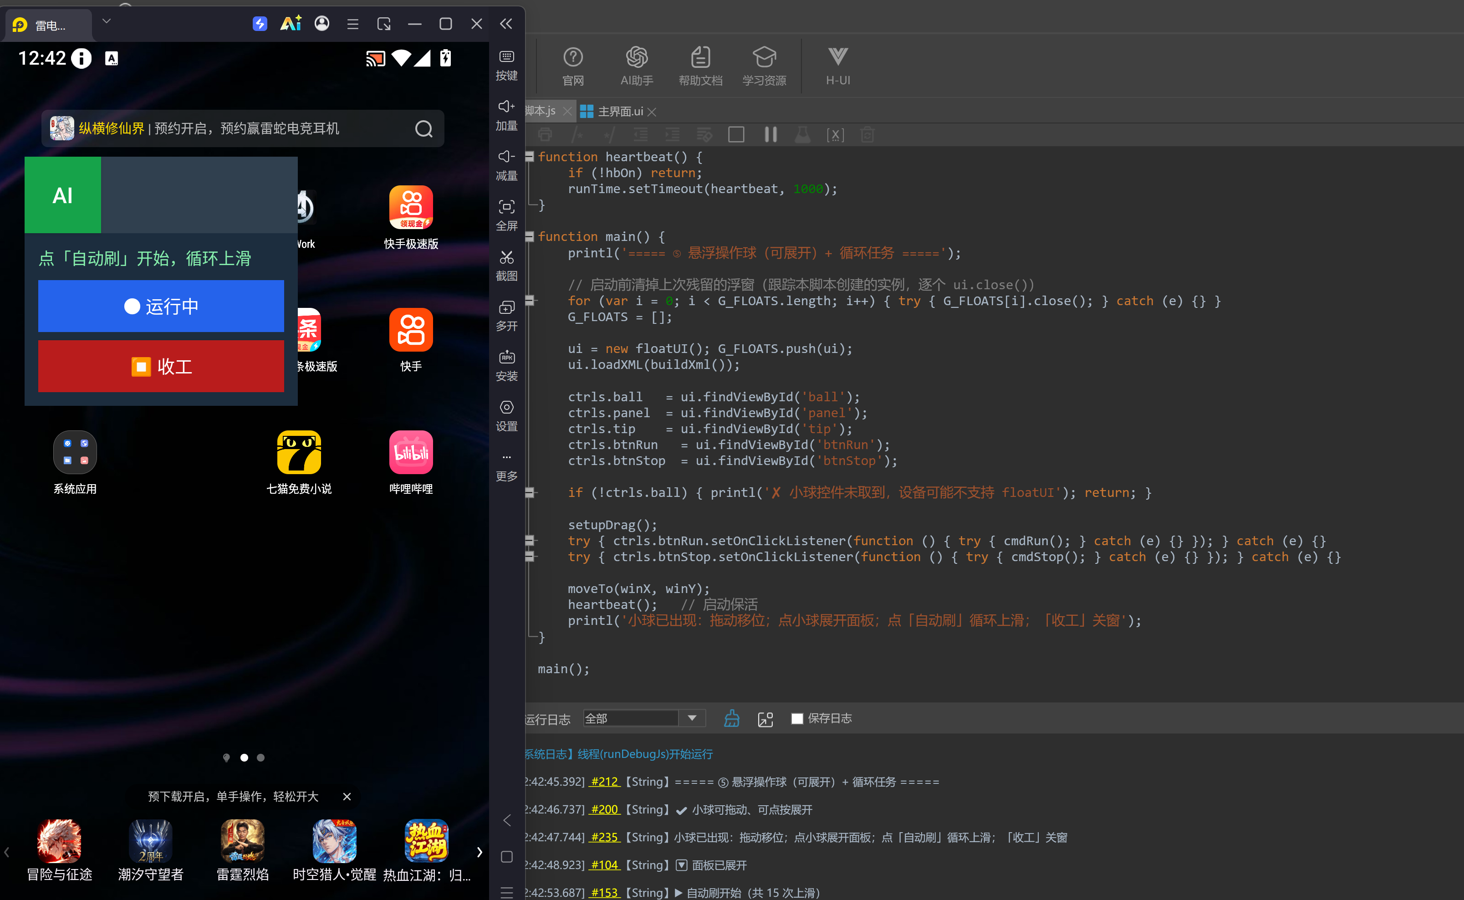
Task: Open the emulator hamburger menu
Action: (x=353, y=24)
